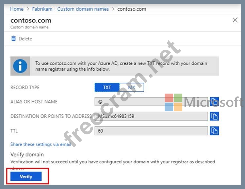The height and width of the screenshot is (189, 245).
Task: Copy the TTL value
Action: (214, 131)
